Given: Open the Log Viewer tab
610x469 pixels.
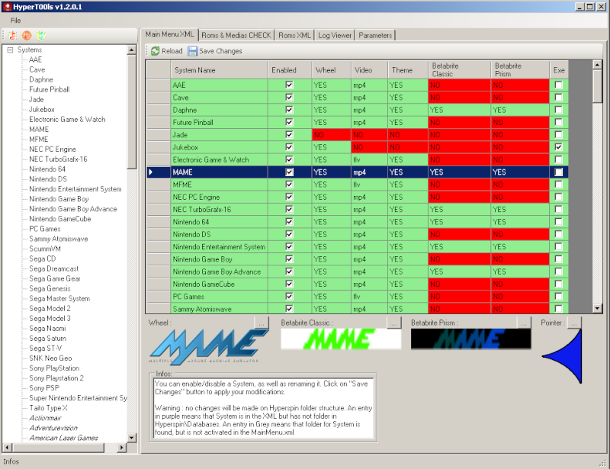Looking at the screenshot, I should tap(335, 35).
